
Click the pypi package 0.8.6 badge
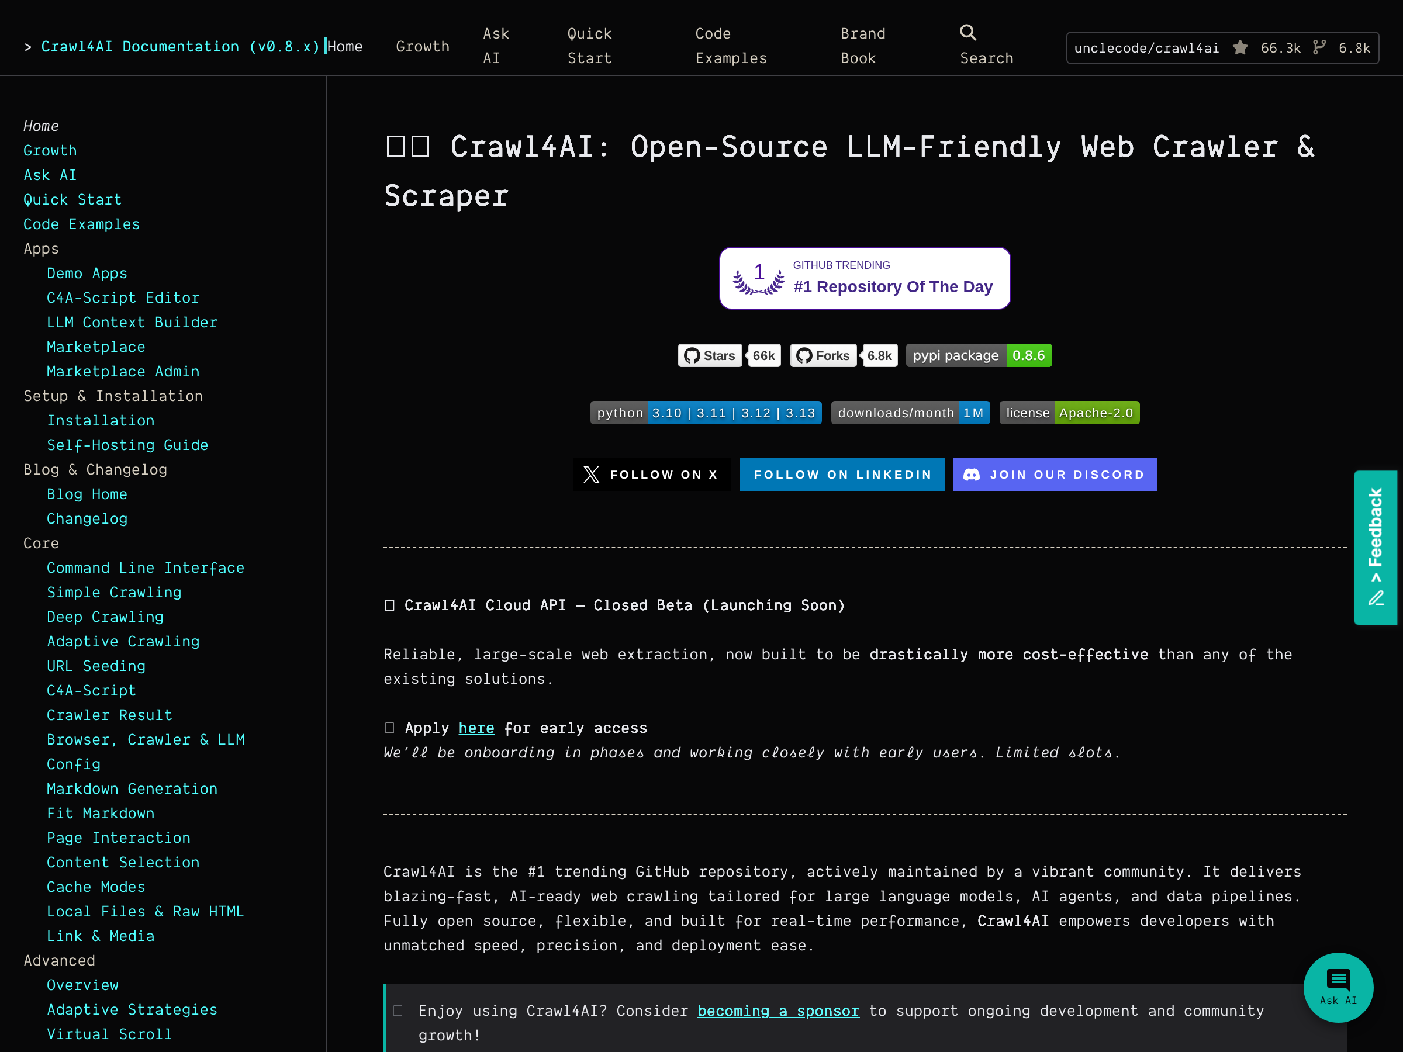tap(979, 356)
